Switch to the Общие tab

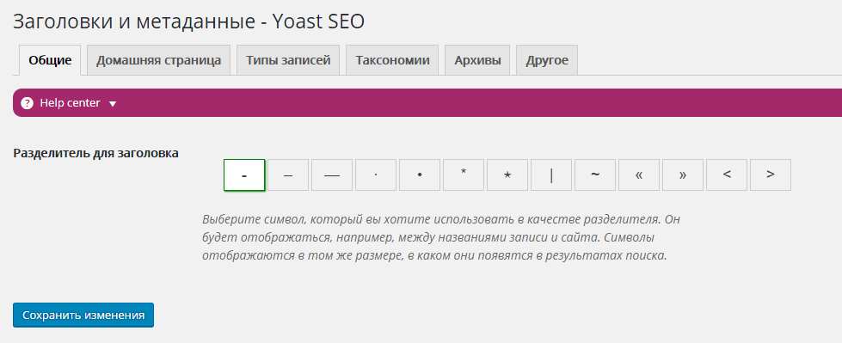[x=50, y=60]
